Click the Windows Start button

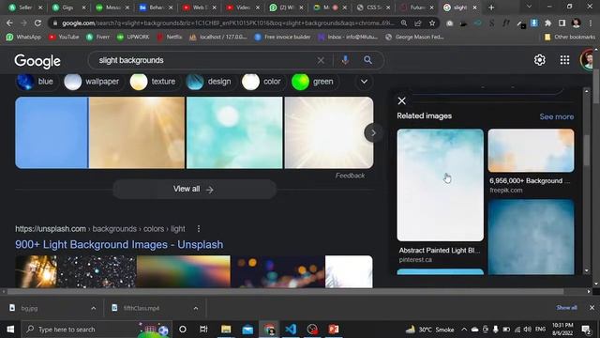click(10, 330)
